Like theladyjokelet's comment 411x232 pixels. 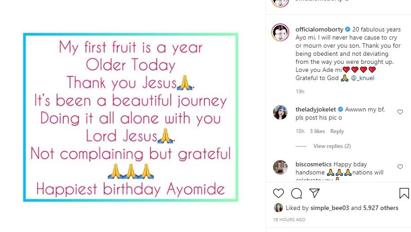click(400, 112)
